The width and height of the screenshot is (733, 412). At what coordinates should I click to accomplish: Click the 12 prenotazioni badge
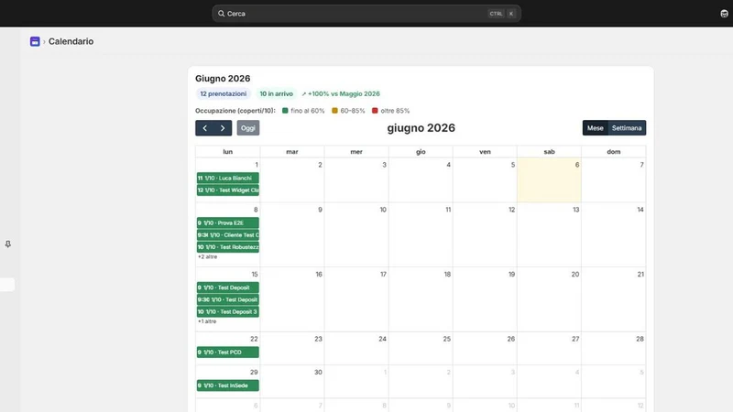pyautogui.click(x=223, y=94)
